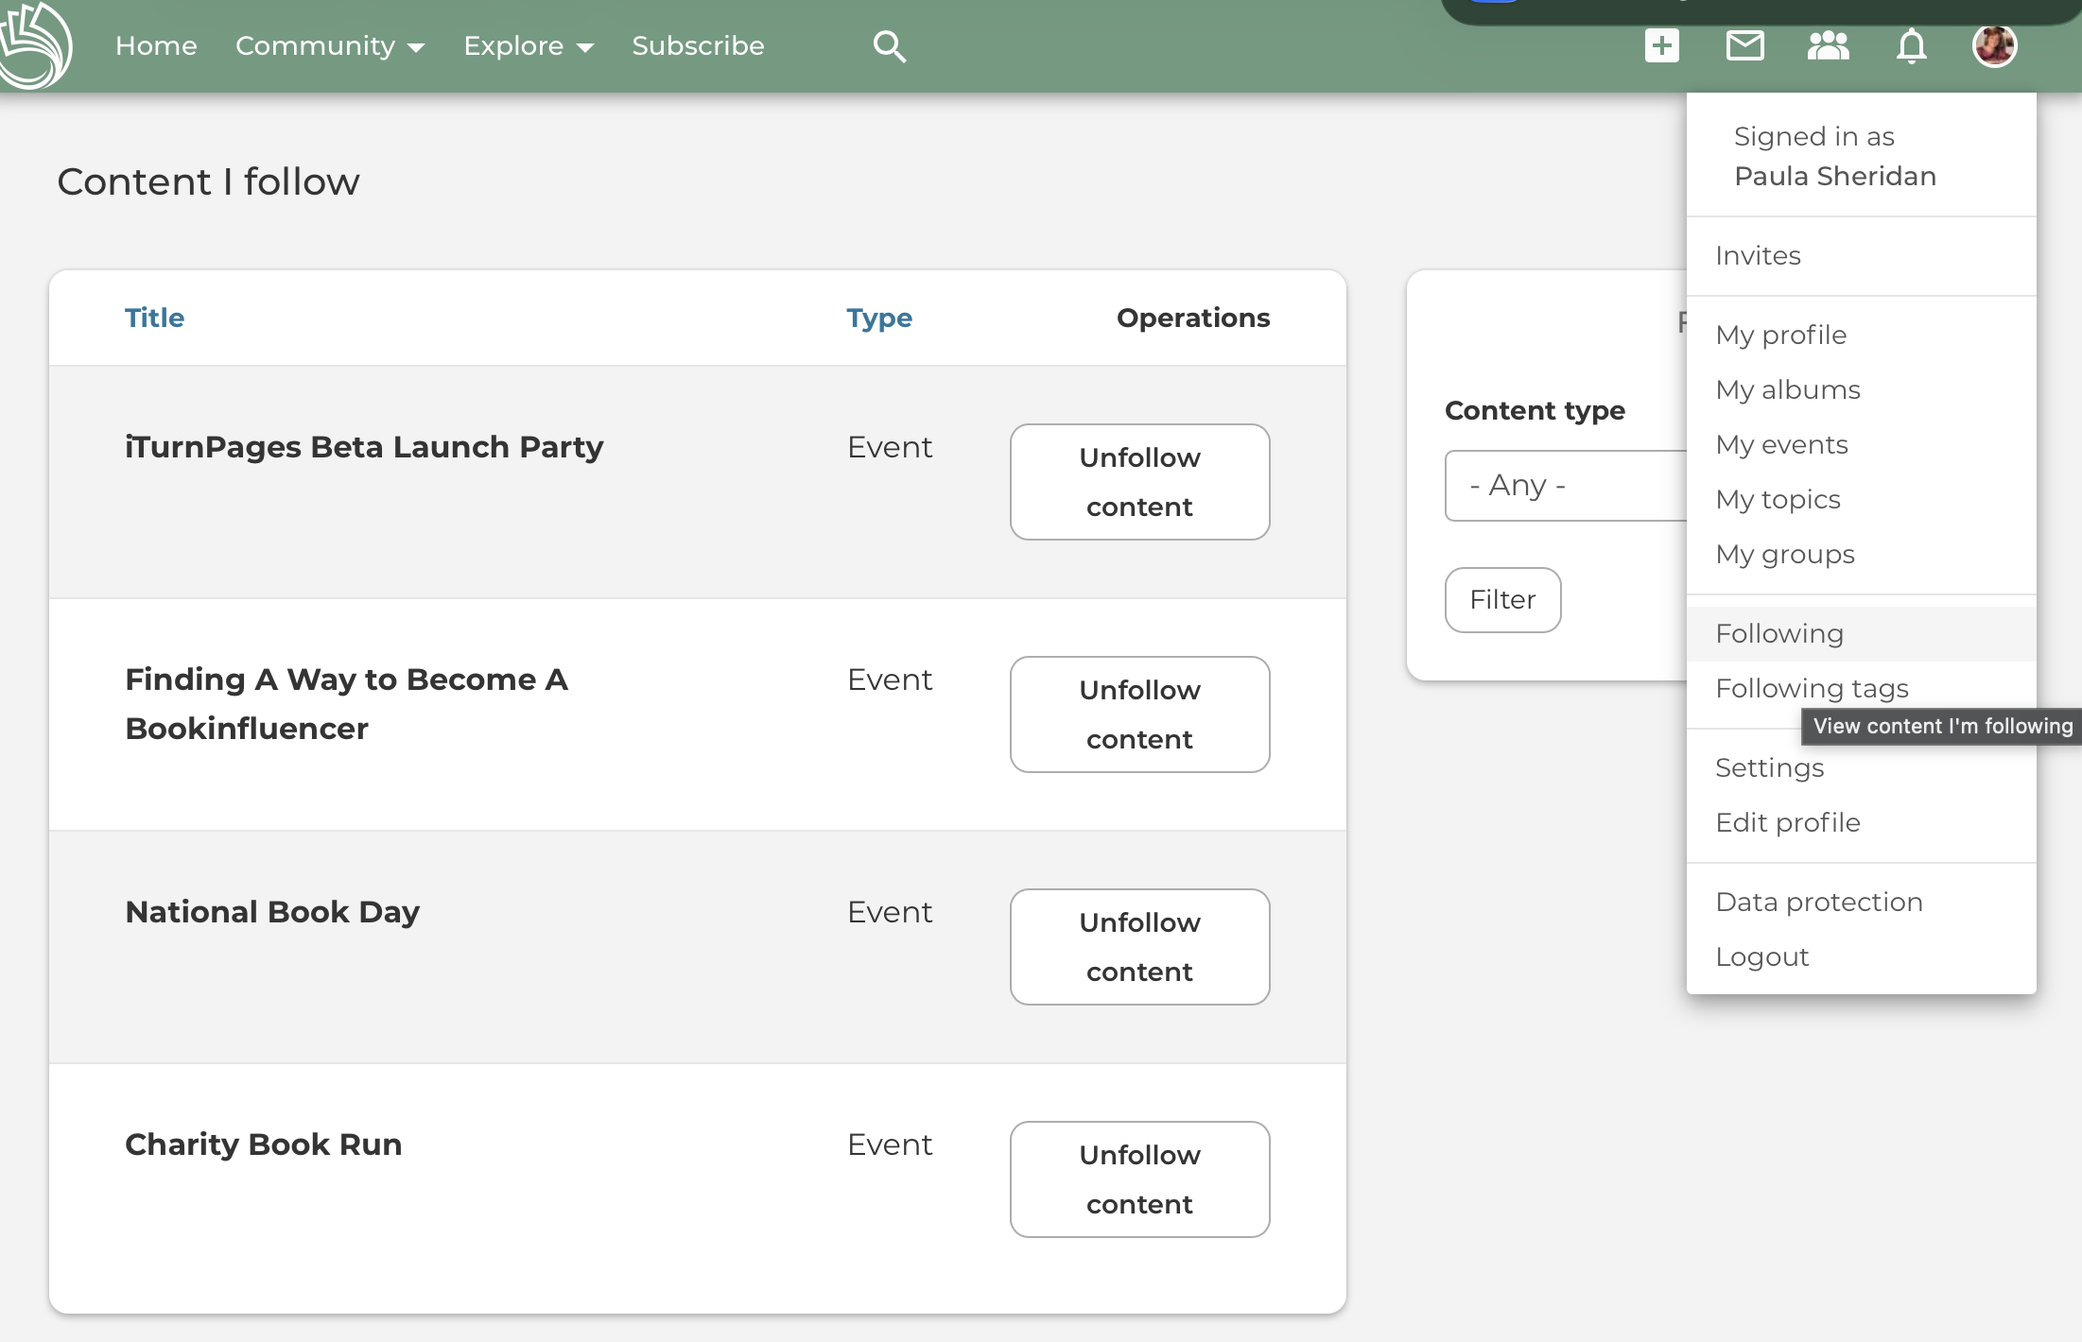Expand the Community dropdown menu
The height and width of the screenshot is (1342, 2082).
(x=330, y=45)
